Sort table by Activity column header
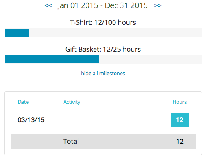 point(72,102)
